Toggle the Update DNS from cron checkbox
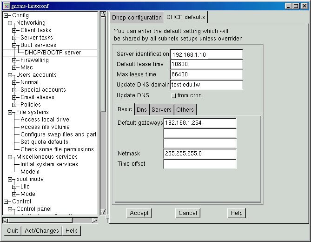 pyautogui.click(x=173, y=96)
